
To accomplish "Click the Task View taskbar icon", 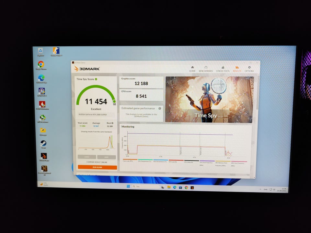I will [163, 187].
